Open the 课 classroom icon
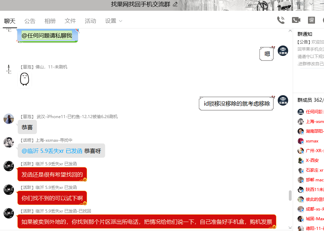The image size is (324, 231). coord(311,20)
